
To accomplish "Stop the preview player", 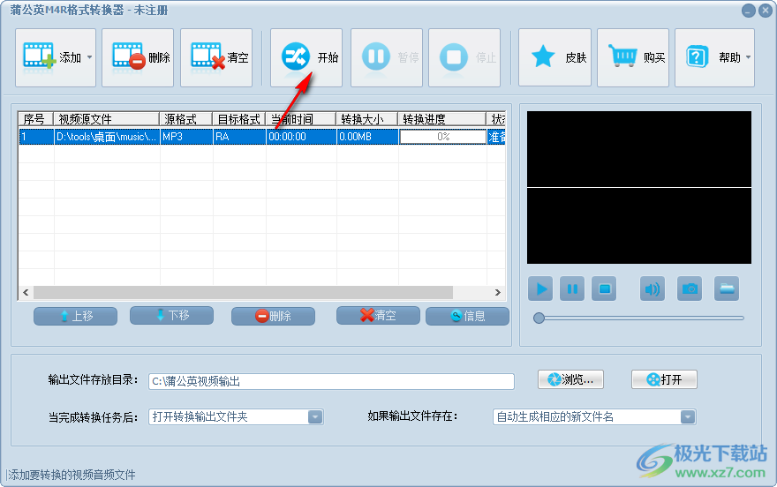I will click(604, 288).
